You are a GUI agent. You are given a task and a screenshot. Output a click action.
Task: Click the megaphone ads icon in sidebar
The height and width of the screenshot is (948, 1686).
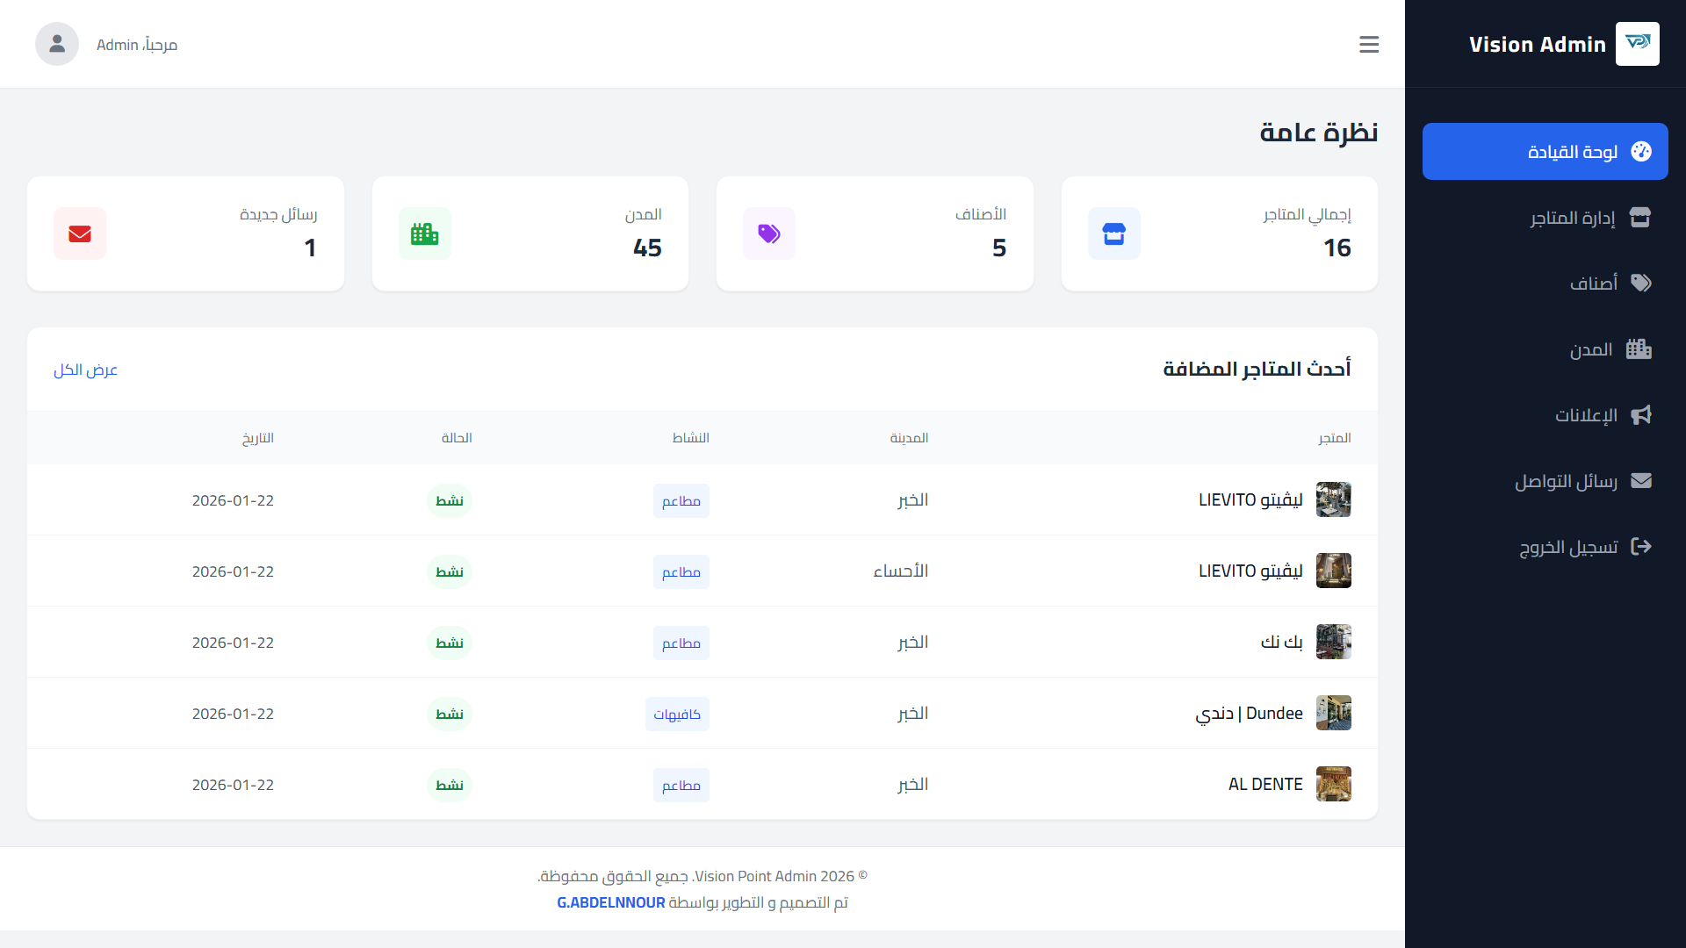pos(1640,415)
